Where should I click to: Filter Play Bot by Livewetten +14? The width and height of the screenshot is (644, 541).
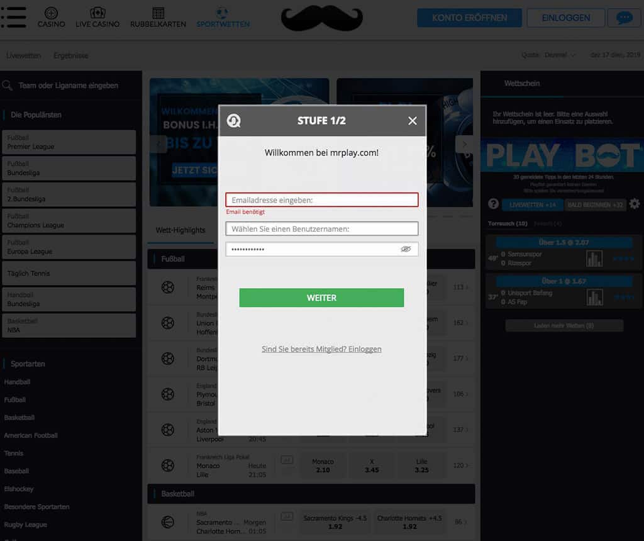click(532, 204)
